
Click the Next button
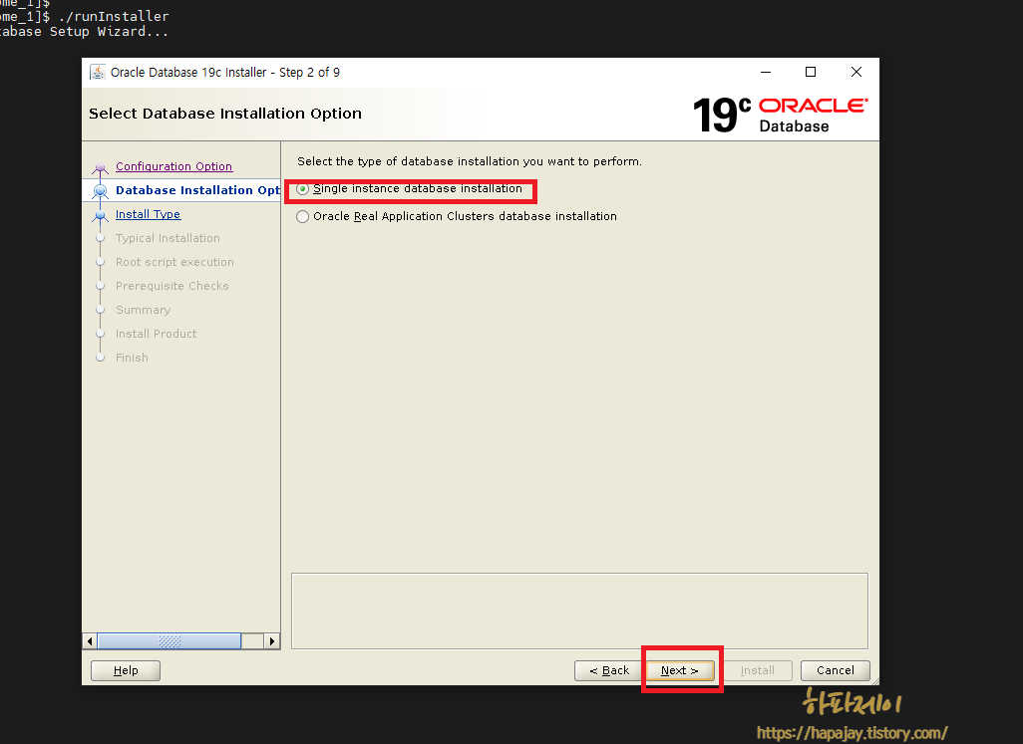[x=680, y=670]
